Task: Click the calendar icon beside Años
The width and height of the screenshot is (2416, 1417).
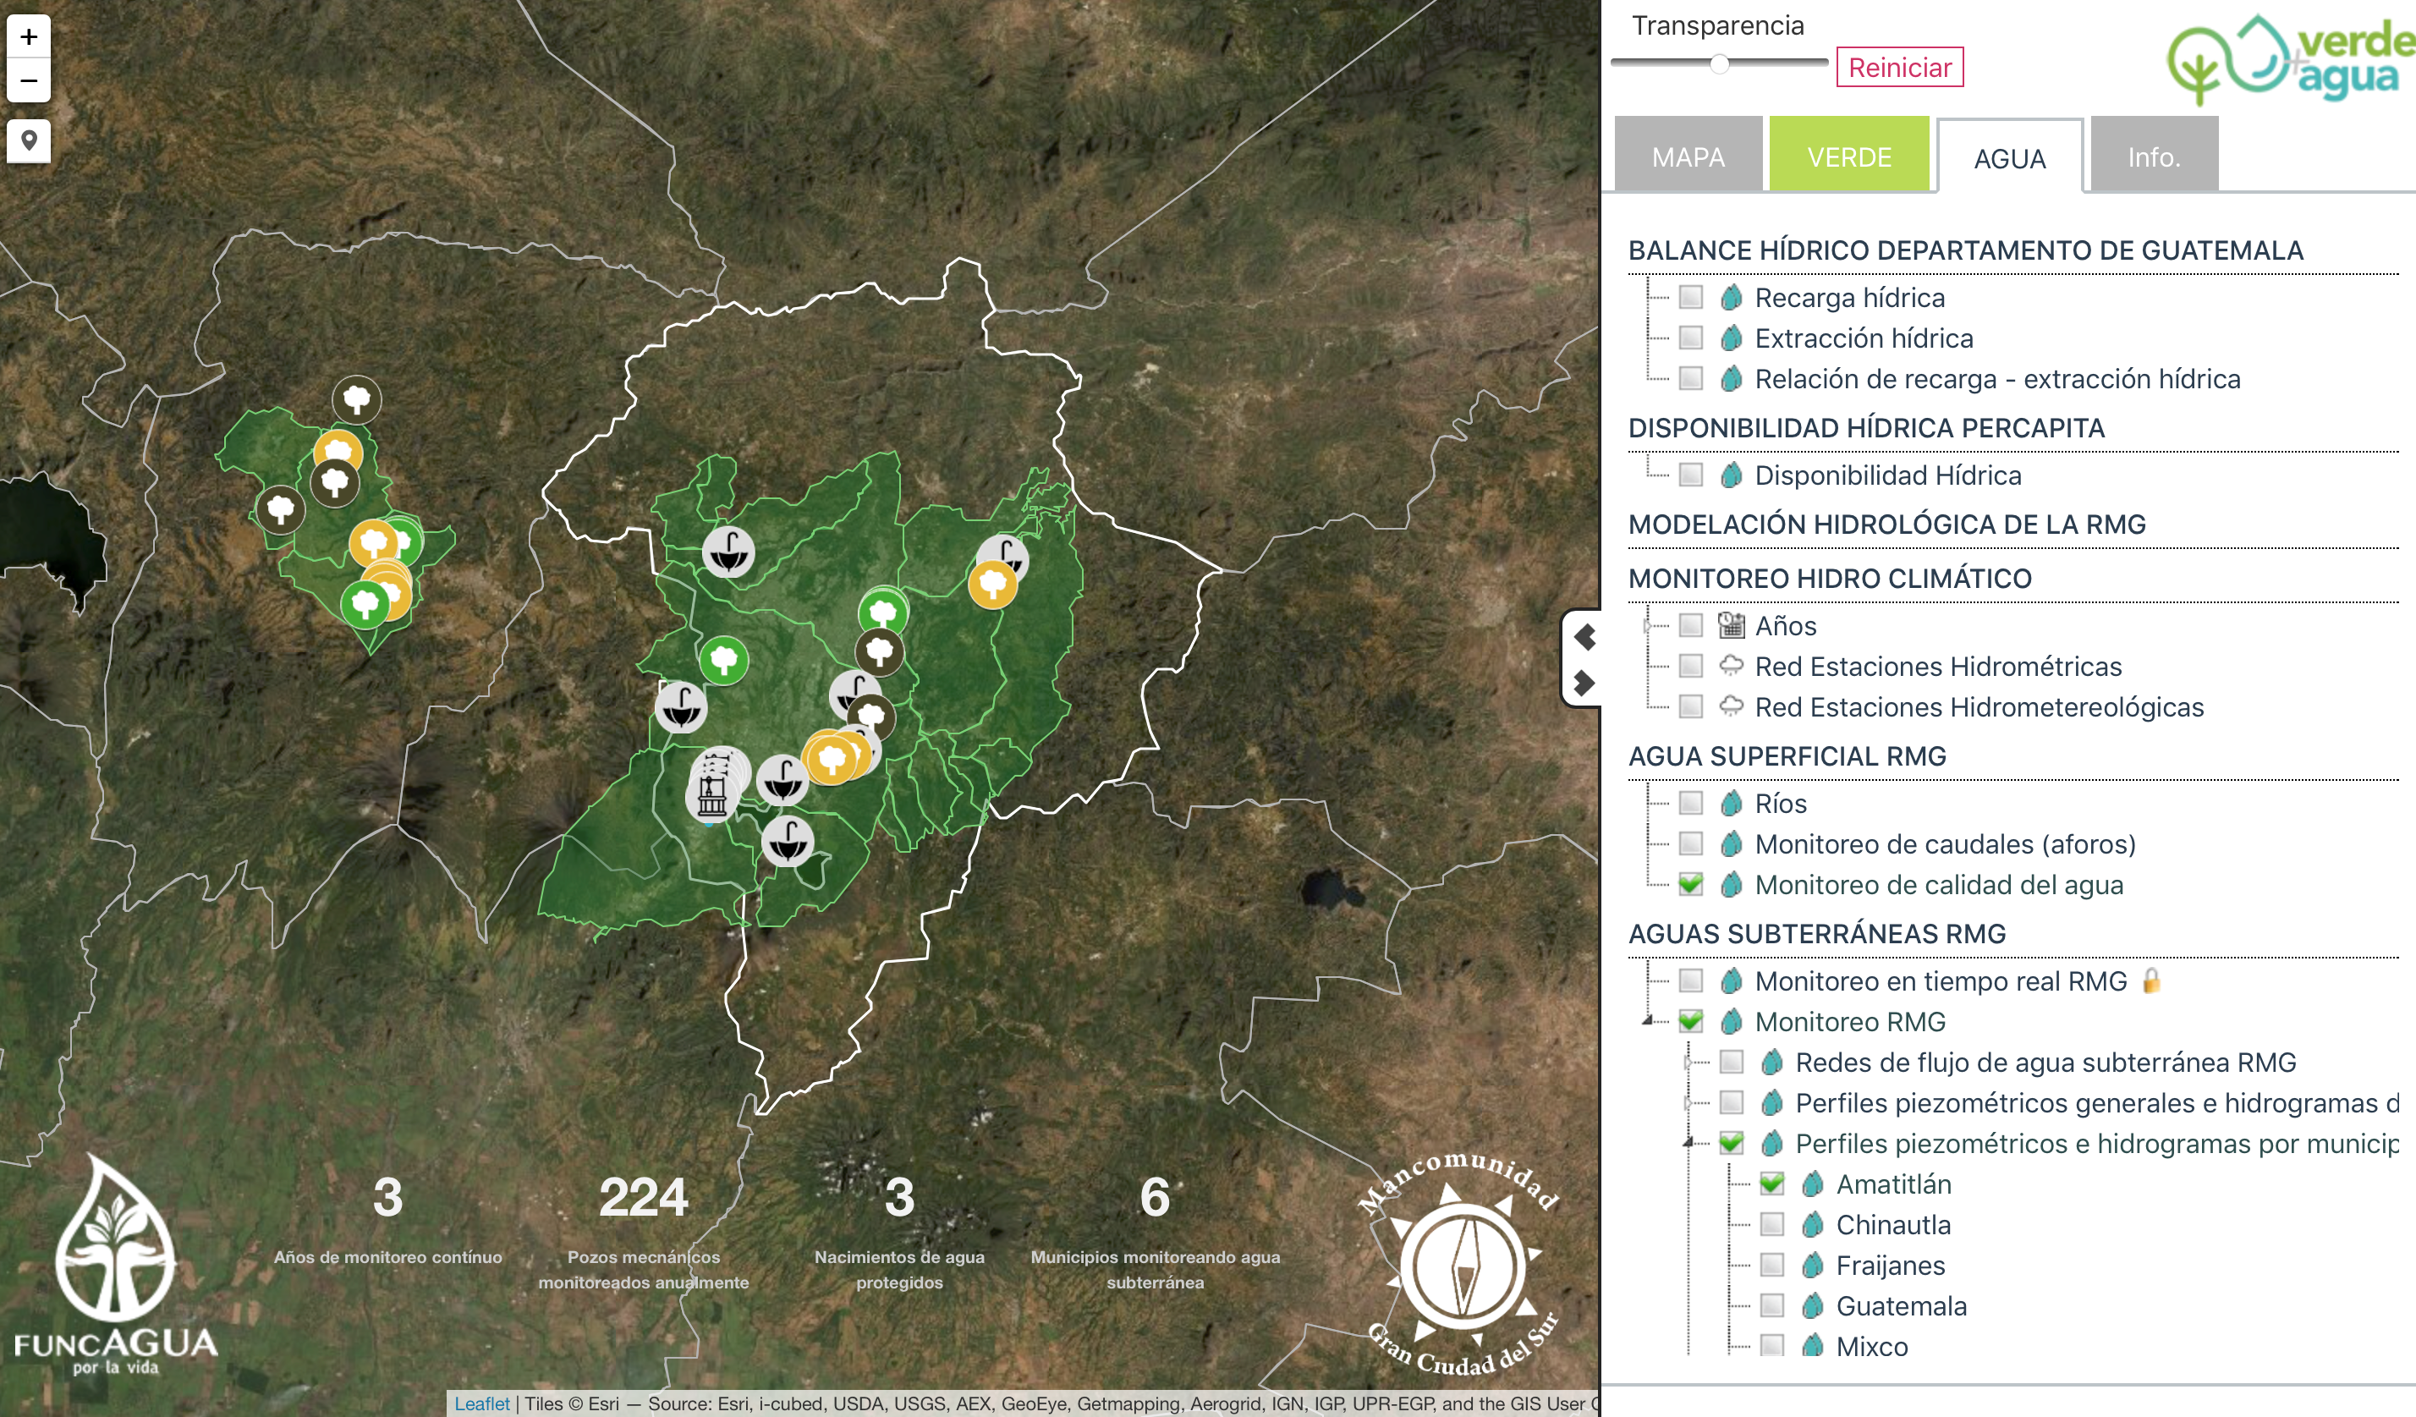Action: tap(1731, 625)
